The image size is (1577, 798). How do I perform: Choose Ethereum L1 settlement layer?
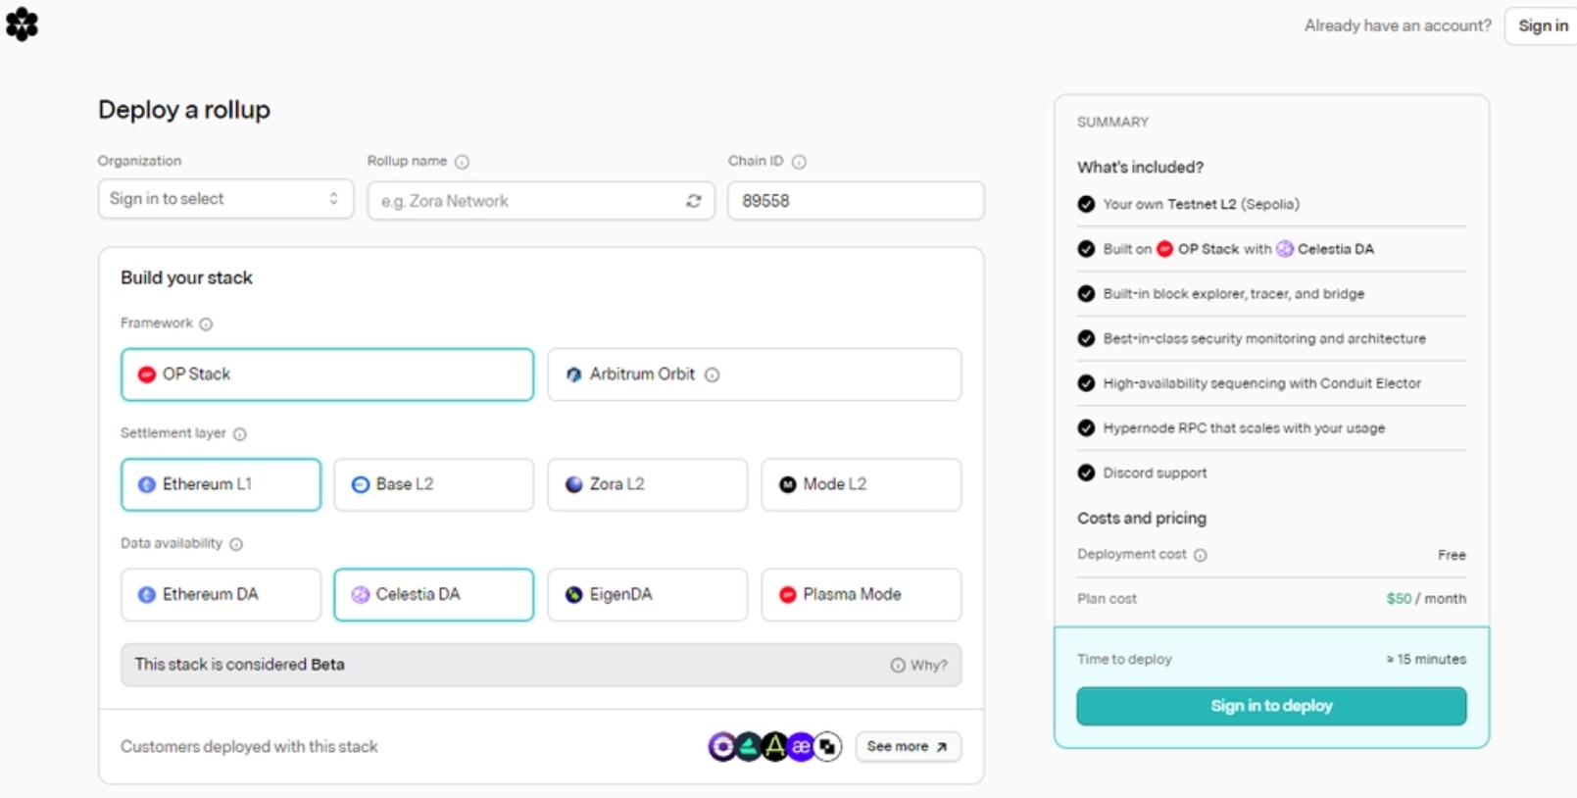pos(221,484)
